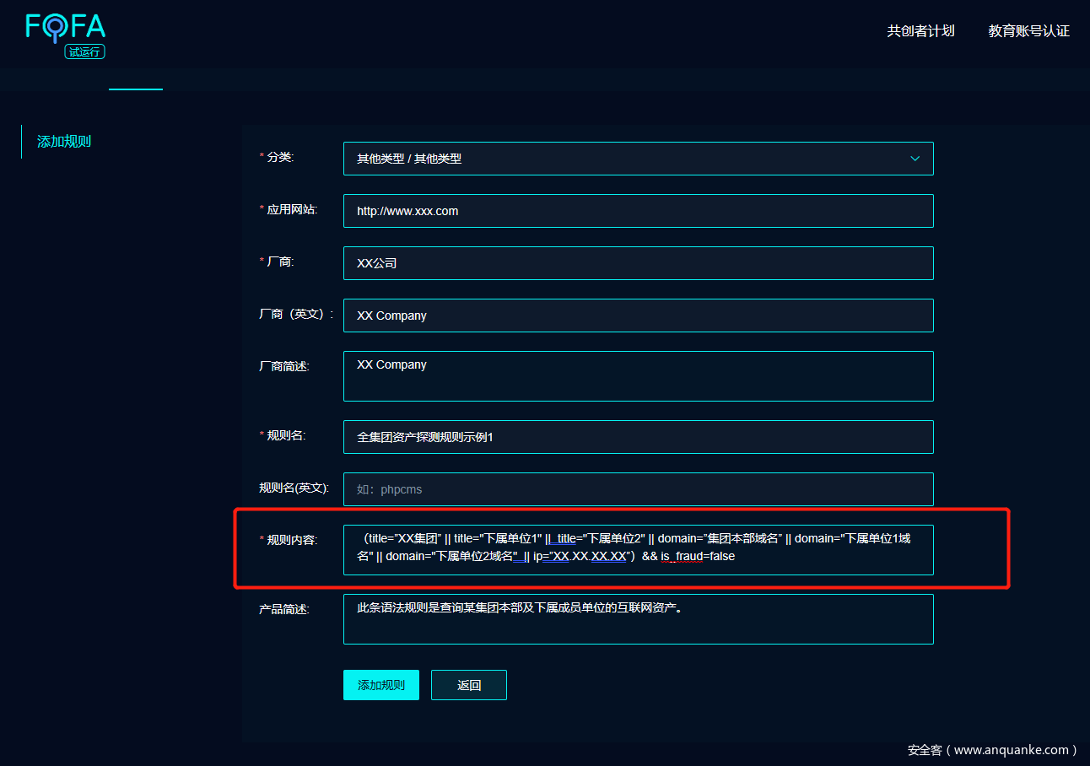Click the 厂商（英文） input field
1090x766 pixels.
tap(638, 316)
